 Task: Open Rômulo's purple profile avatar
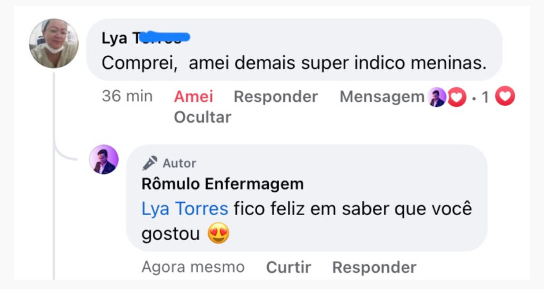pyautogui.click(x=104, y=159)
